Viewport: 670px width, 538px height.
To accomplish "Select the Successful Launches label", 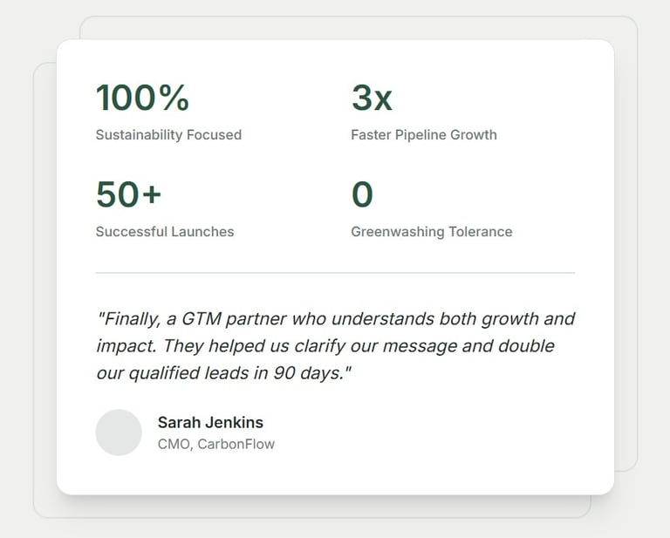I will pos(165,232).
